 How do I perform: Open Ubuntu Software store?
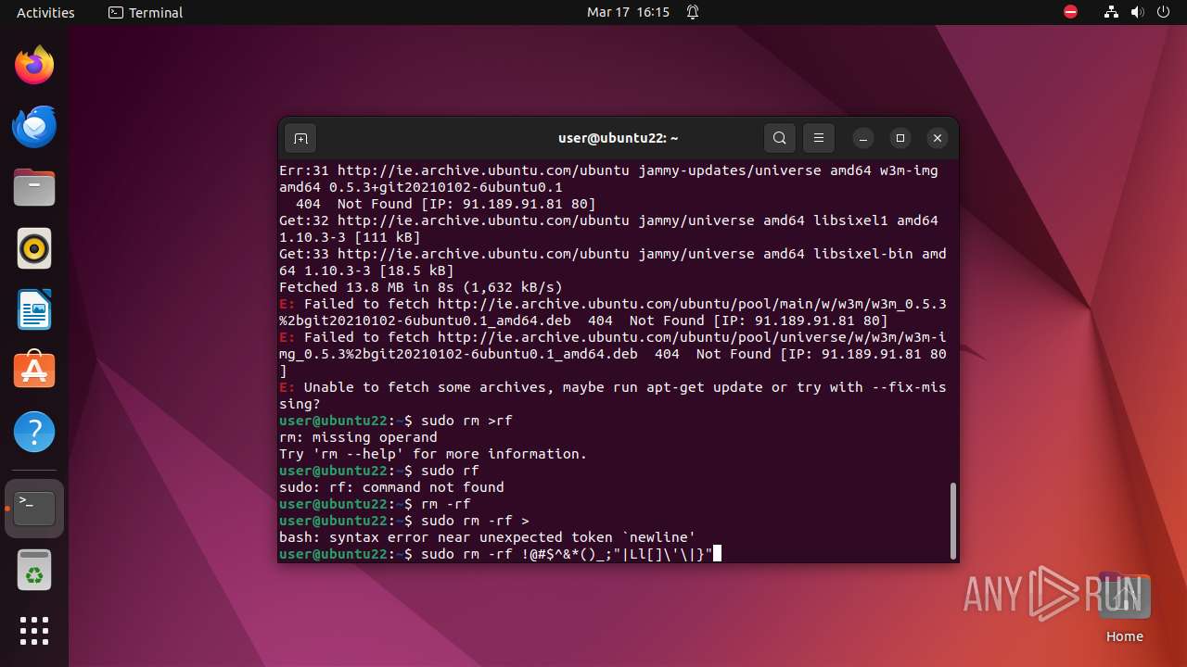(x=34, y=371)
